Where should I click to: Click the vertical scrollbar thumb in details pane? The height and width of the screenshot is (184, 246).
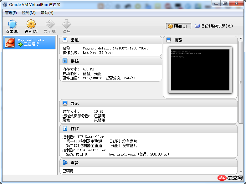click(241, 81)
